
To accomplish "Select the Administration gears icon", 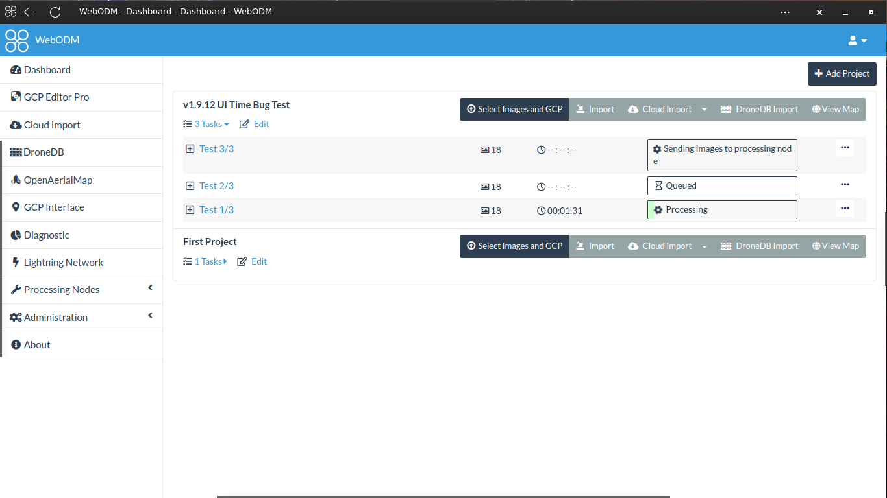I will click(14, 317).
